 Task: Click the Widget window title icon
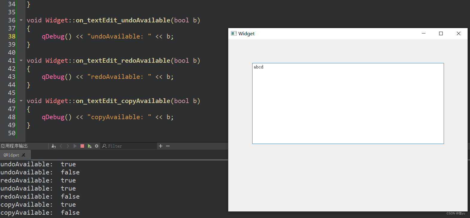[234, 33]
